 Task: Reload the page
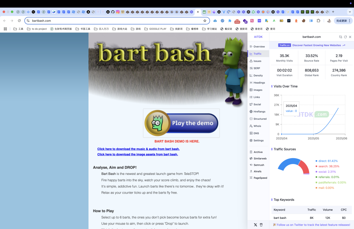coord(19,21)
